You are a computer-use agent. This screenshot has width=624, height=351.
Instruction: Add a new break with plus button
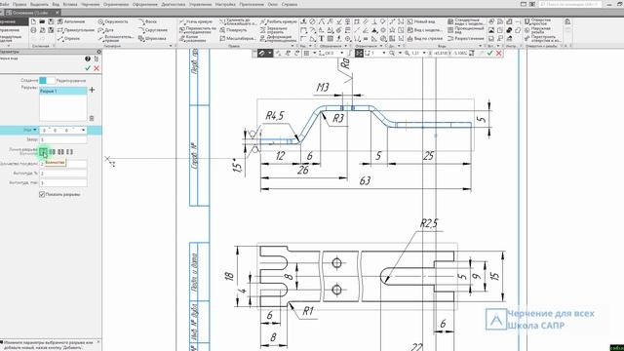coord(92,90)
